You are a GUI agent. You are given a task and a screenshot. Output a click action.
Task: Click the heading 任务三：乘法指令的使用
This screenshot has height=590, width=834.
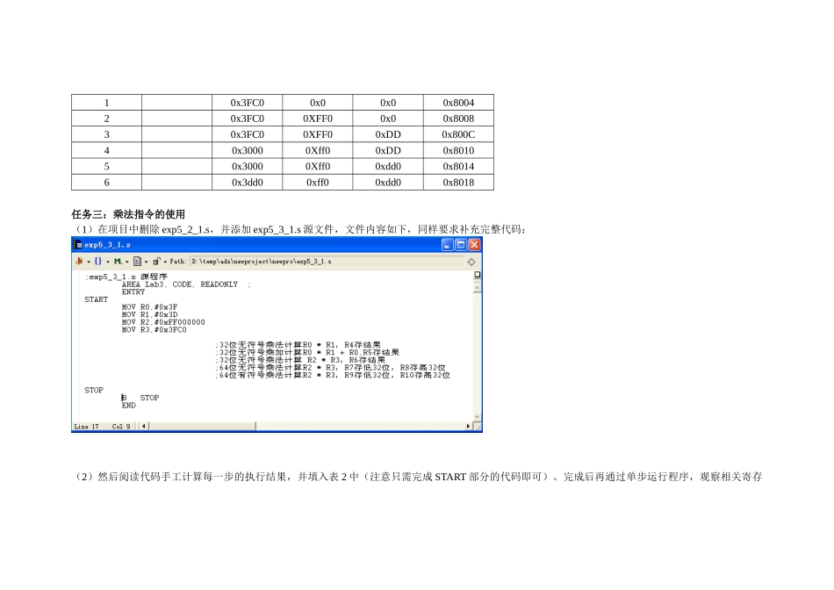pyautogui.click(x=128, y=214)
